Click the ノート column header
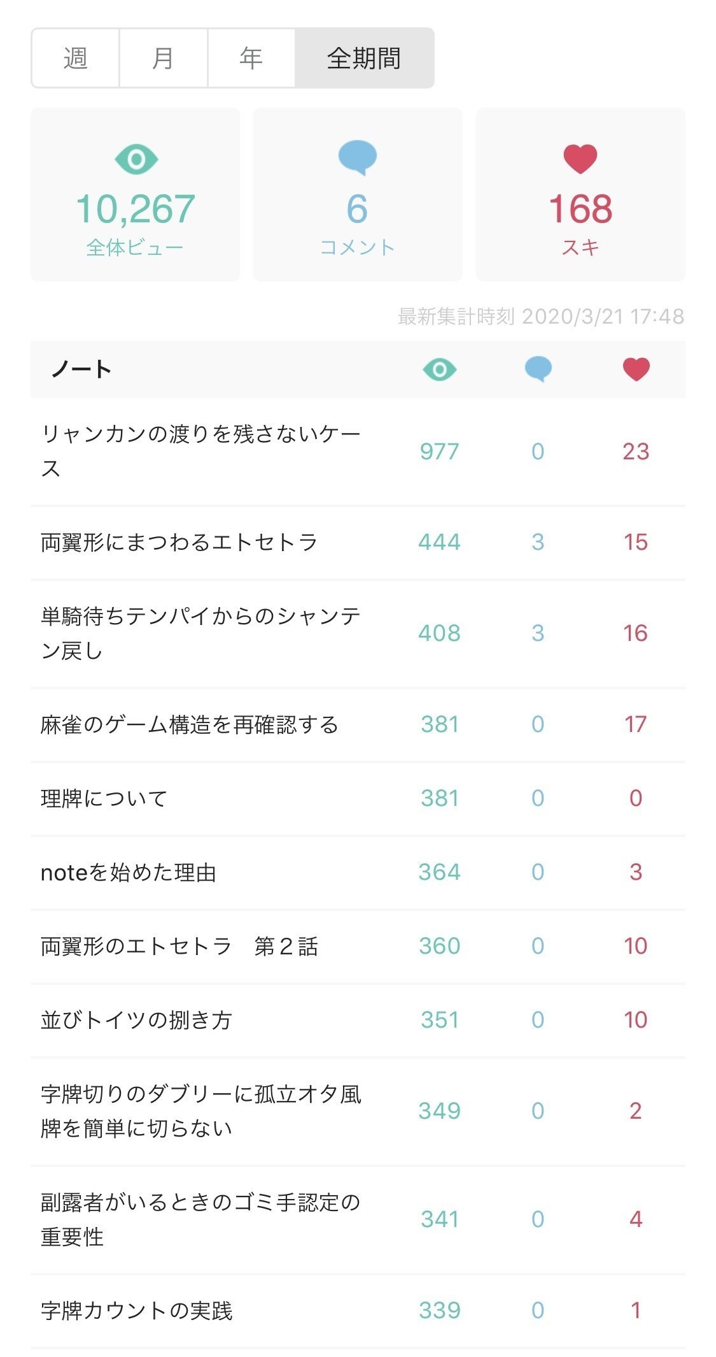 point(81,370)
